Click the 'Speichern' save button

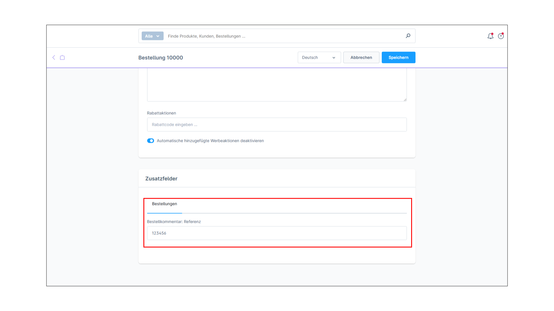click(398, 57)
